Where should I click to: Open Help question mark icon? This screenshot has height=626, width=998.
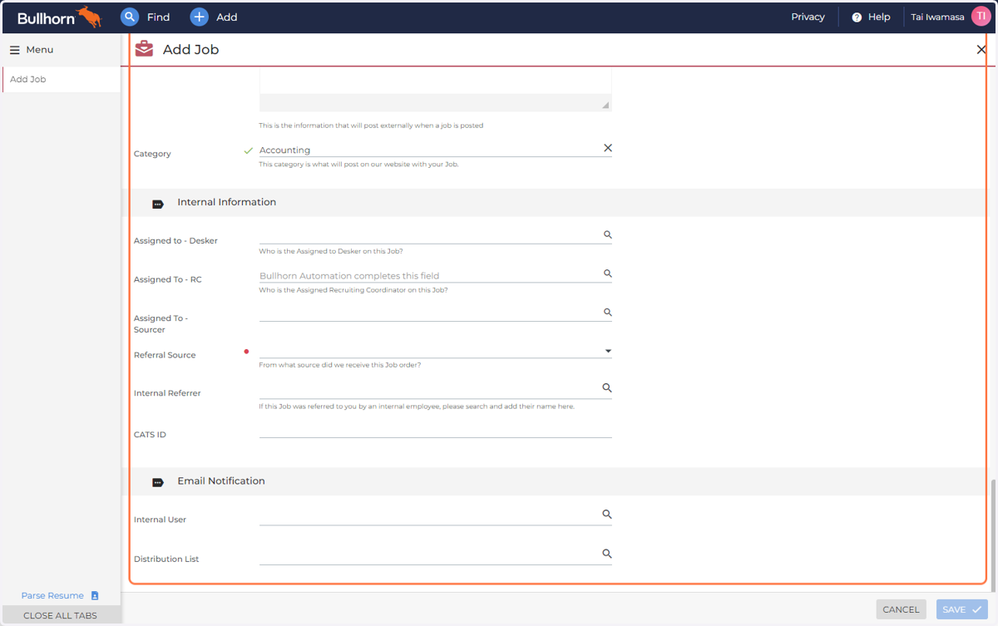(x=857, y=17)
